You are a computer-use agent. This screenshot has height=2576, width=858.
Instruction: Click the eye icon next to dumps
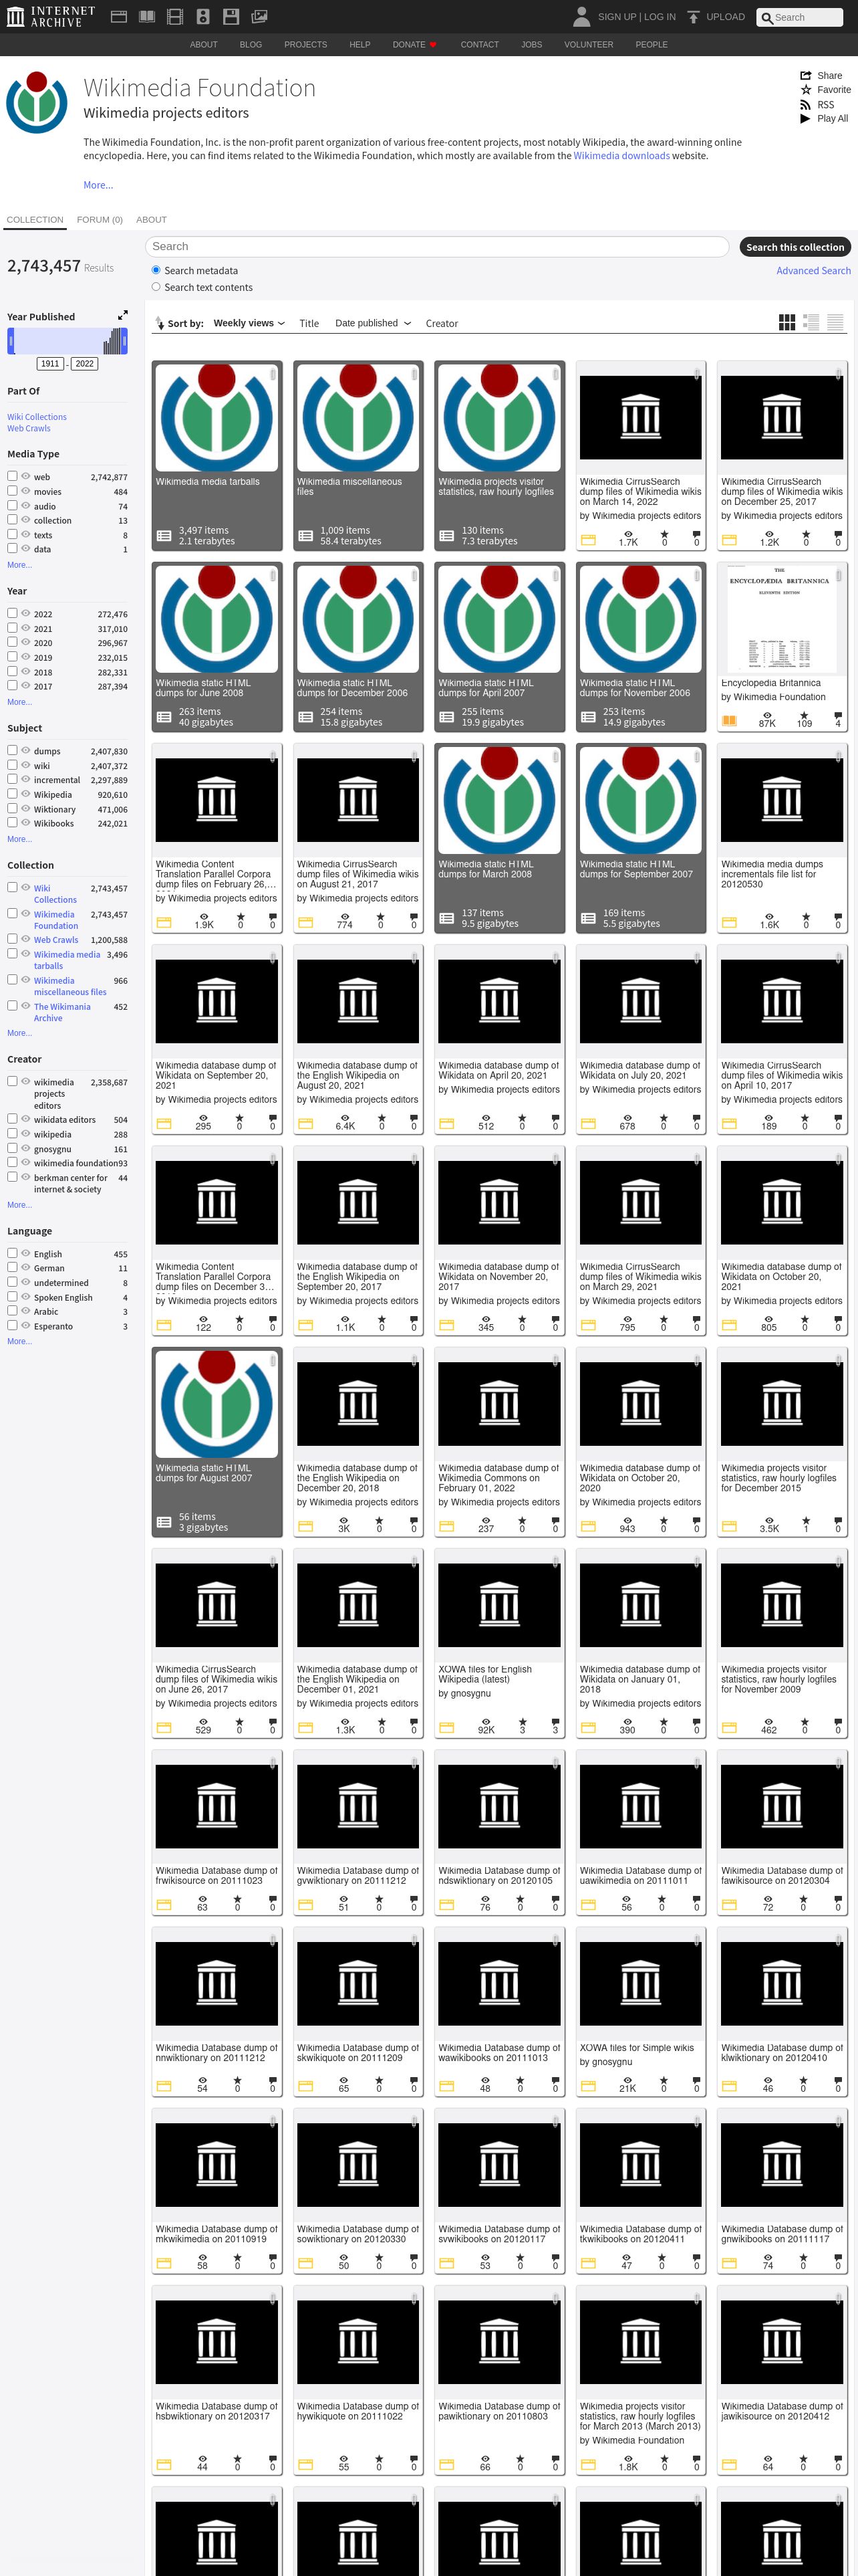(x=26, y=750)
